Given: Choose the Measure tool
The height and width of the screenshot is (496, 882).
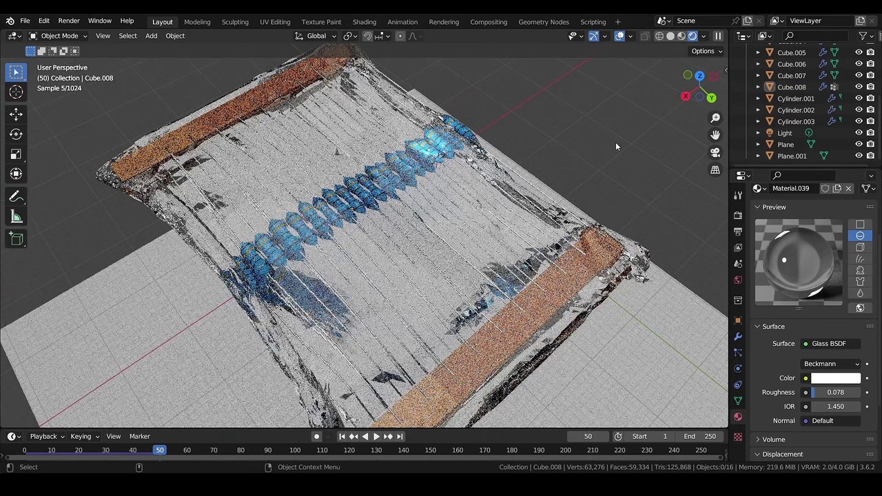Looking at the screenshot, I should click(x=17, y=218).
